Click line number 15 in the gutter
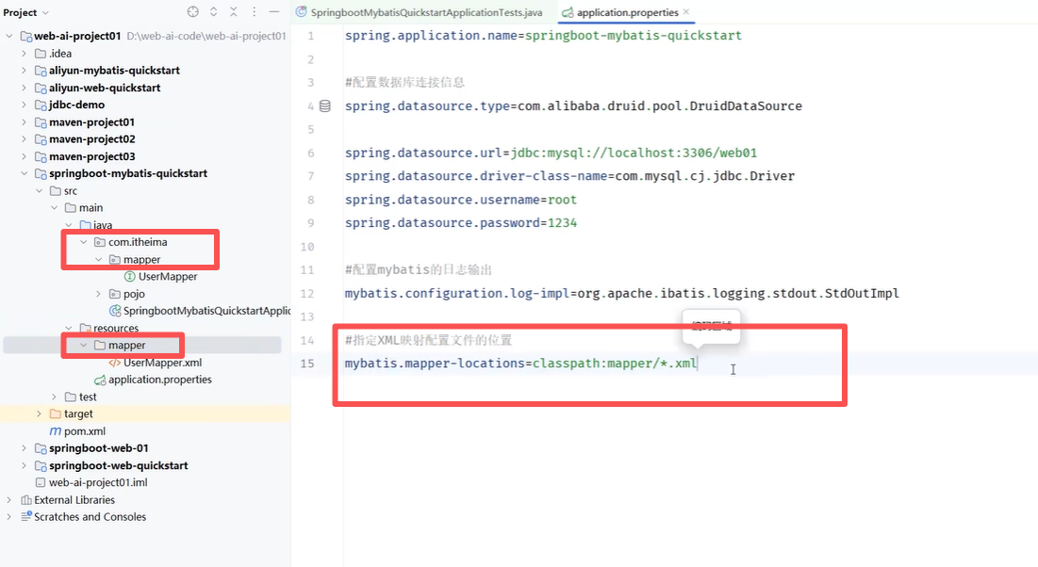1038x567 pixels. (307, 364)
